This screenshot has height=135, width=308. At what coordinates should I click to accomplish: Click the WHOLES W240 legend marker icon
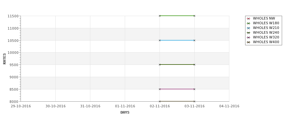(x=249, y=33)
